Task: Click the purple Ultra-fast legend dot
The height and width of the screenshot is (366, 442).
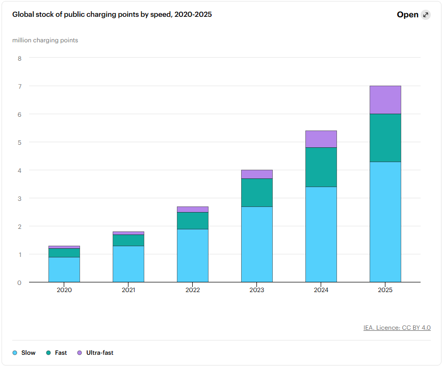Action: (x=80, y=353)
